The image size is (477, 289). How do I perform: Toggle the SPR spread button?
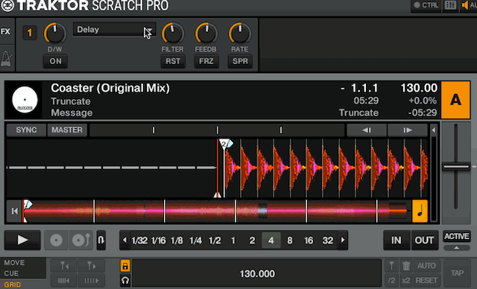[x=240, y=61]
